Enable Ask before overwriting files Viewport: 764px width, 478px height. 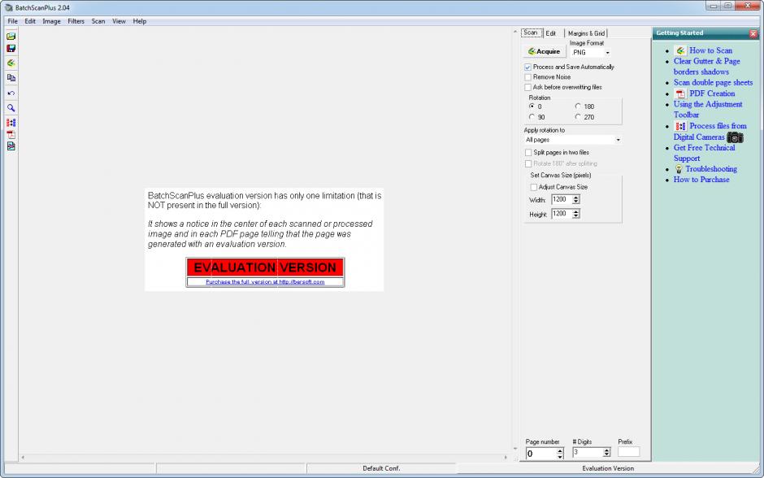(x=527, y=88)
